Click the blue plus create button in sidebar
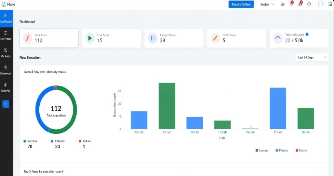Viewport: 334px width, 176px height. click(6, 104)
